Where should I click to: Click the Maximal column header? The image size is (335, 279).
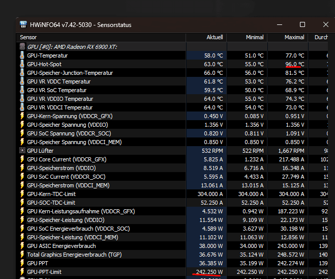pyautogui.click(x=288, y=38)
